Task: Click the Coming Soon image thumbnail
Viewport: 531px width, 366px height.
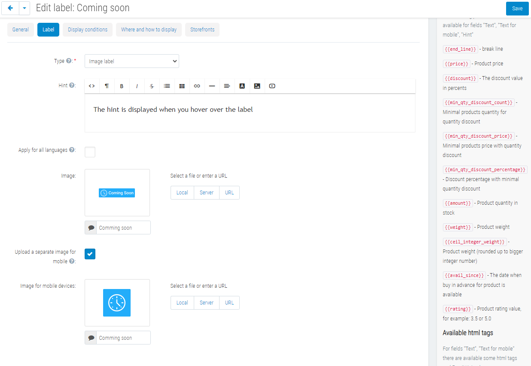Action: tap(117, 193)
